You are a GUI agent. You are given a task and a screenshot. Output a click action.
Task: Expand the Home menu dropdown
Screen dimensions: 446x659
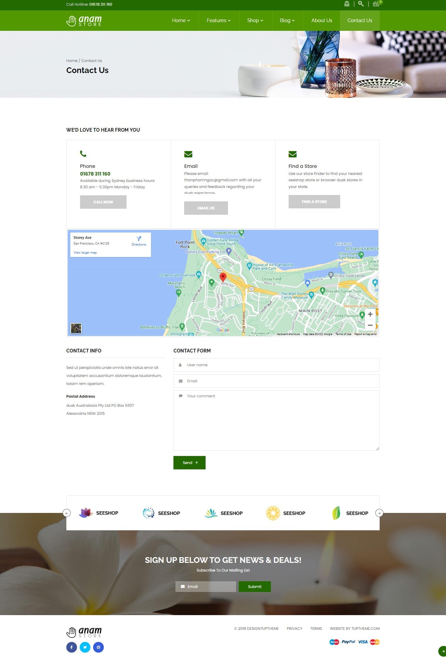[181, 20]
